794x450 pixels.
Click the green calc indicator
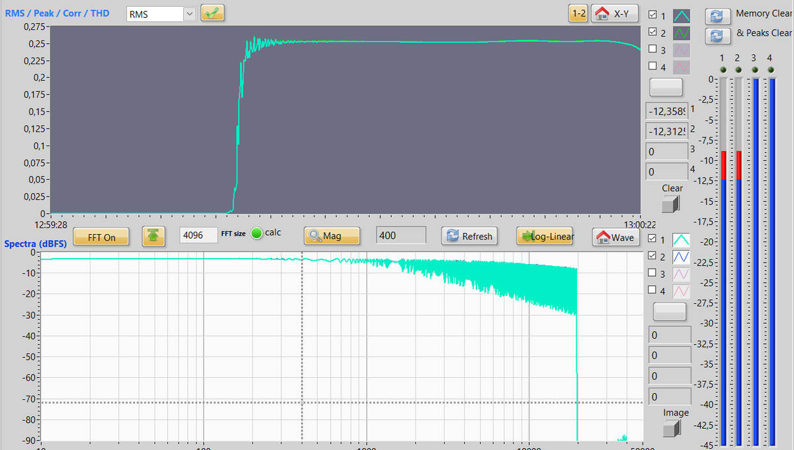(257, 234)
